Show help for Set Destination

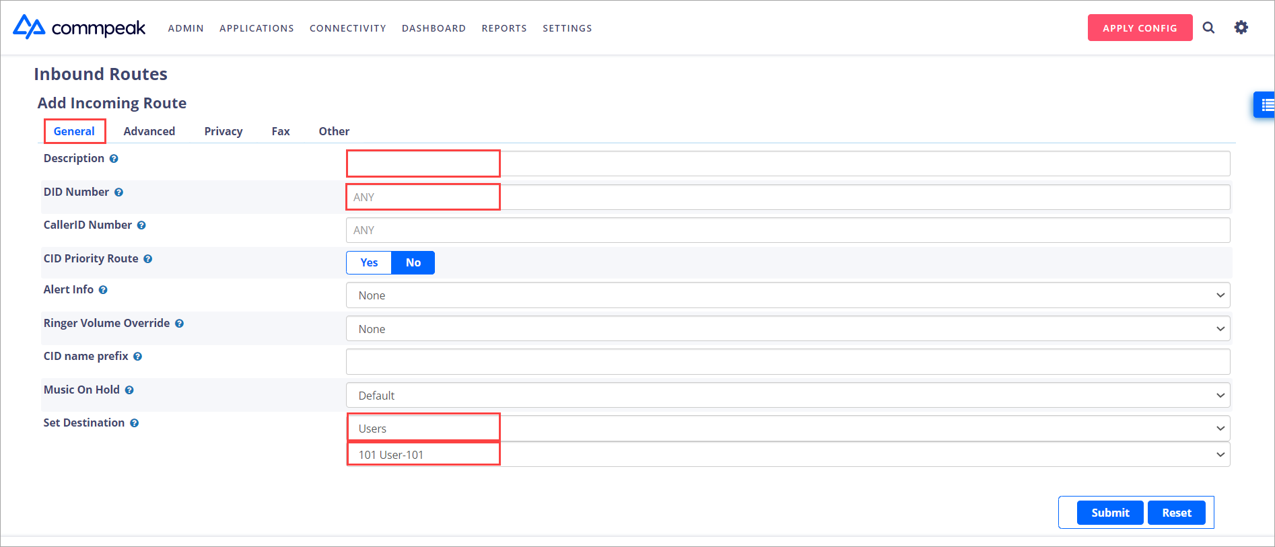134,423
